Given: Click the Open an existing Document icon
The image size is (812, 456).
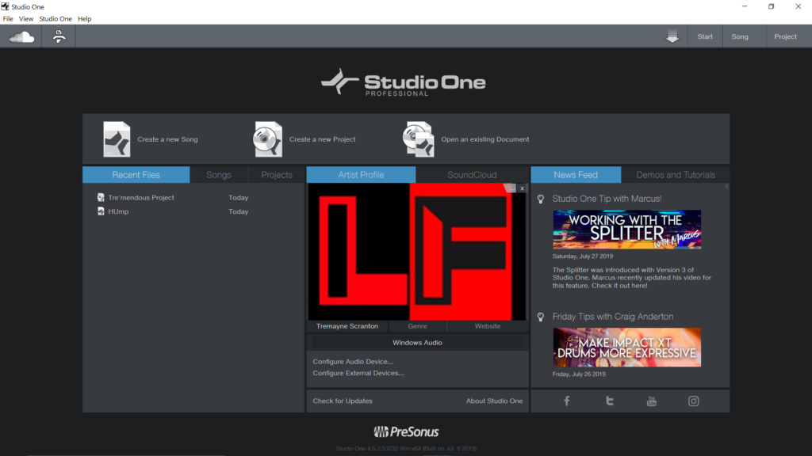Looking at the screenshot, I should pyautogui.click(x=419, y=139).
